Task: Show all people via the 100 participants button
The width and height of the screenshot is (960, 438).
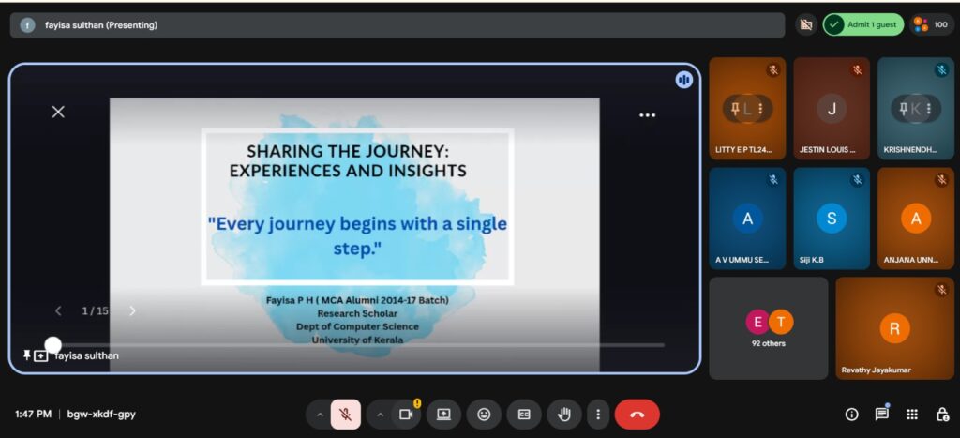Action: click(x=932, y=25)
